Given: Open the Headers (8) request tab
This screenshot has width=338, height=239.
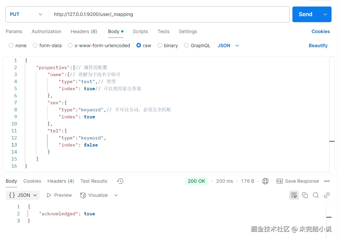Looking at the screenshot, I should 84,32.
